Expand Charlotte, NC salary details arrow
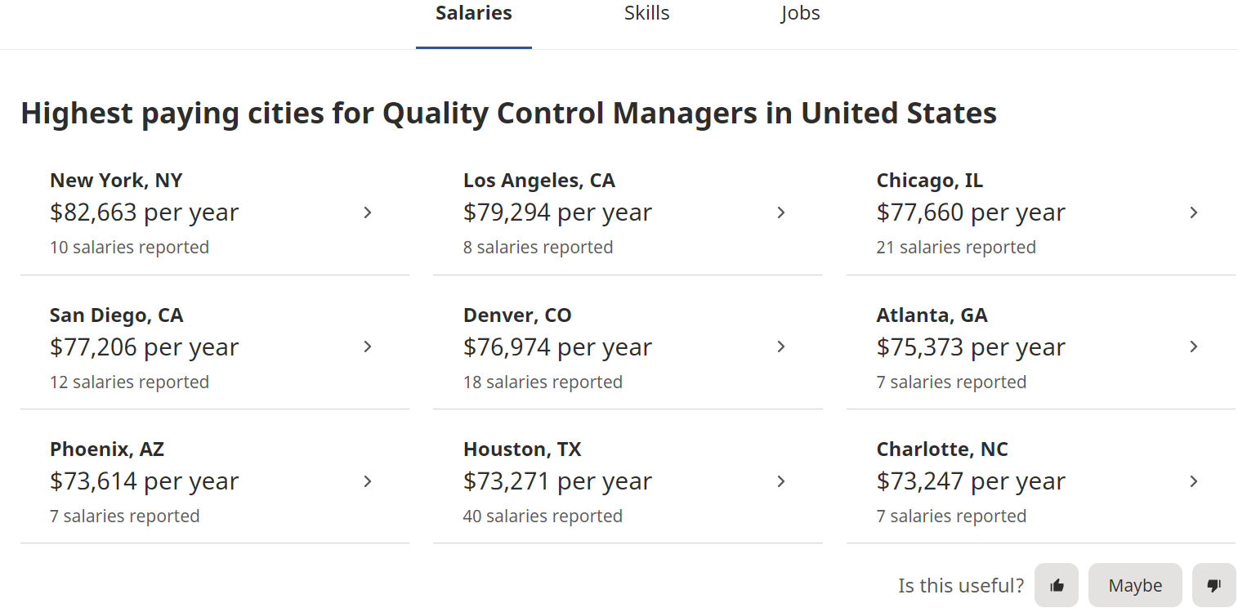 coord(1194,481)
